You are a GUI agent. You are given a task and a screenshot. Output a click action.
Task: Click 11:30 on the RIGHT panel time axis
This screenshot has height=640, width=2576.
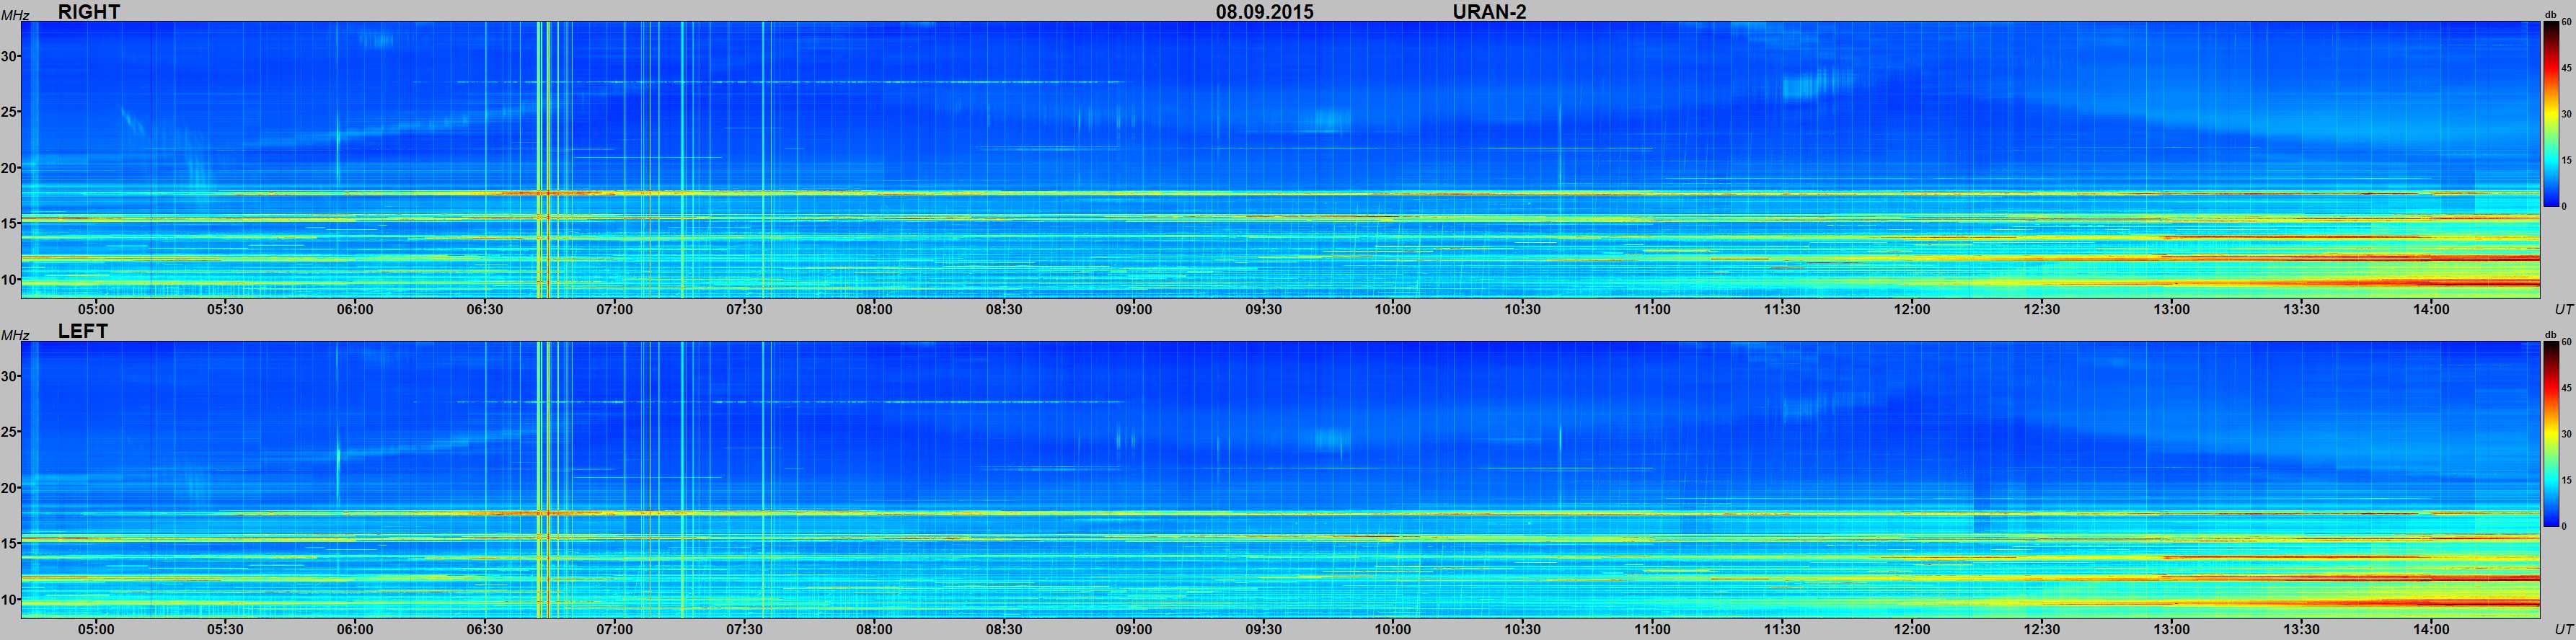pyautogui.click(x=1783, y=309)
